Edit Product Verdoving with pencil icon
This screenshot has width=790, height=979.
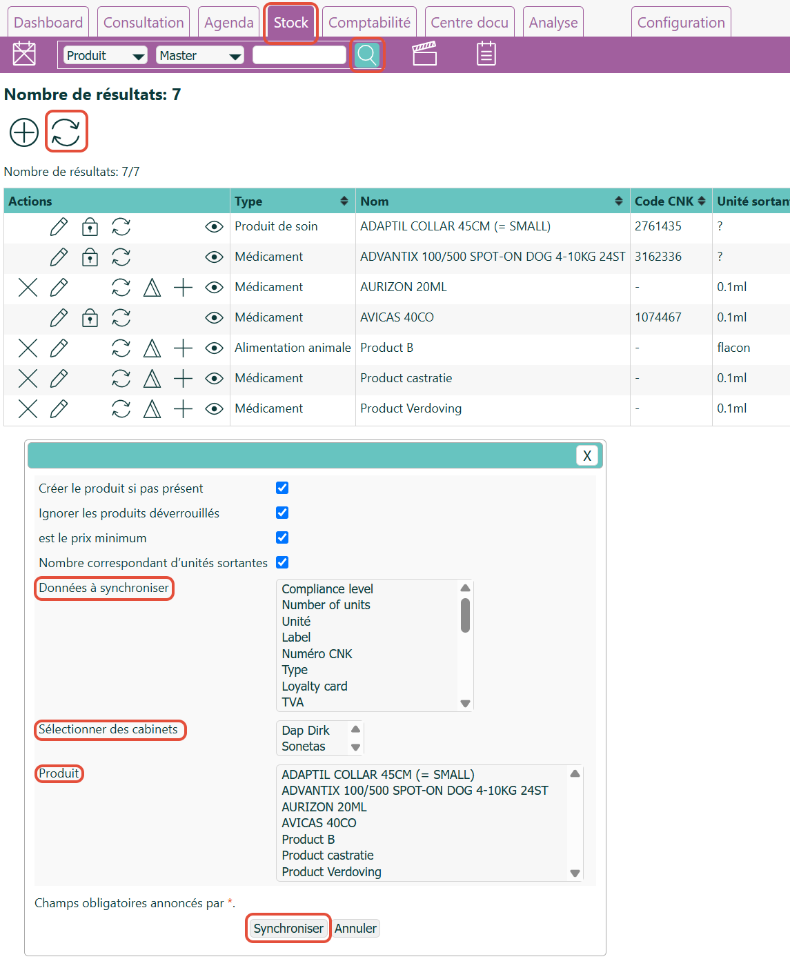click(x=59, y=409)
